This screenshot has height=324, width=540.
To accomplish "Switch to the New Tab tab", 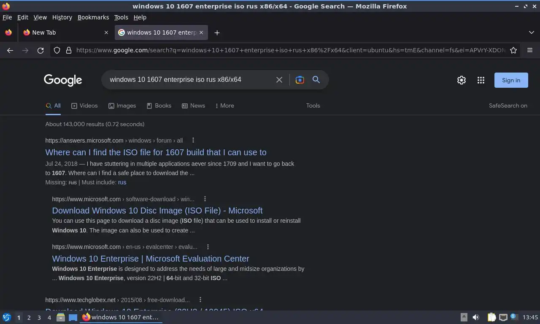I will [x=66, y=32].
